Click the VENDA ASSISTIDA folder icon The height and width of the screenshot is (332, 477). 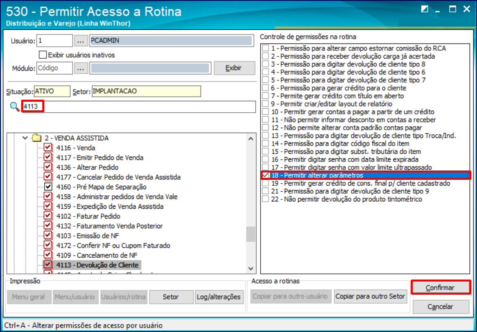(x=37, y=138)
